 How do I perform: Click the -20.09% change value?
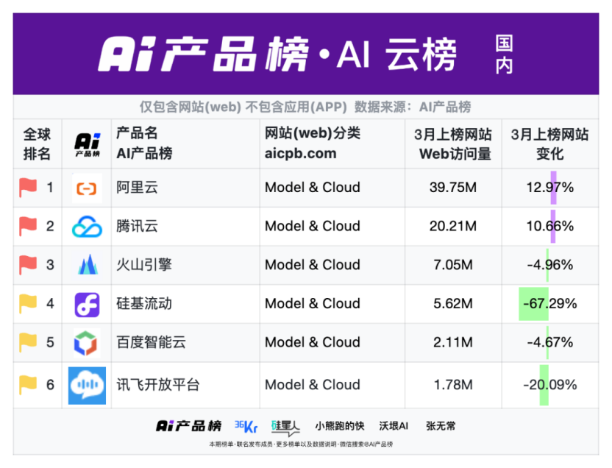point(550,385)
